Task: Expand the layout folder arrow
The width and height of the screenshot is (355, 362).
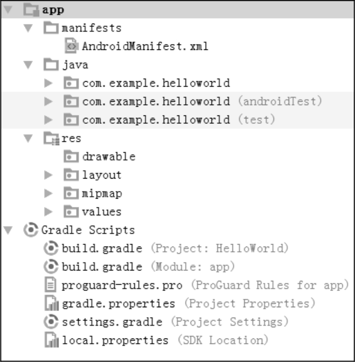Action: pos(48,175)
